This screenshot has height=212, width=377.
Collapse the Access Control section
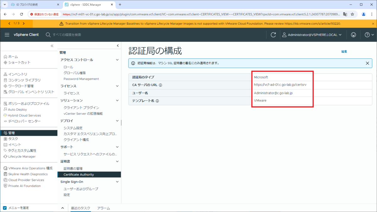click(x=117, y=60)
